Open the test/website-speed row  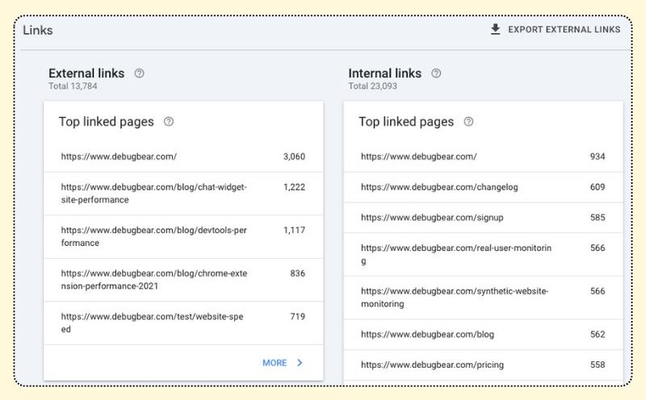(x=183, y=323)
